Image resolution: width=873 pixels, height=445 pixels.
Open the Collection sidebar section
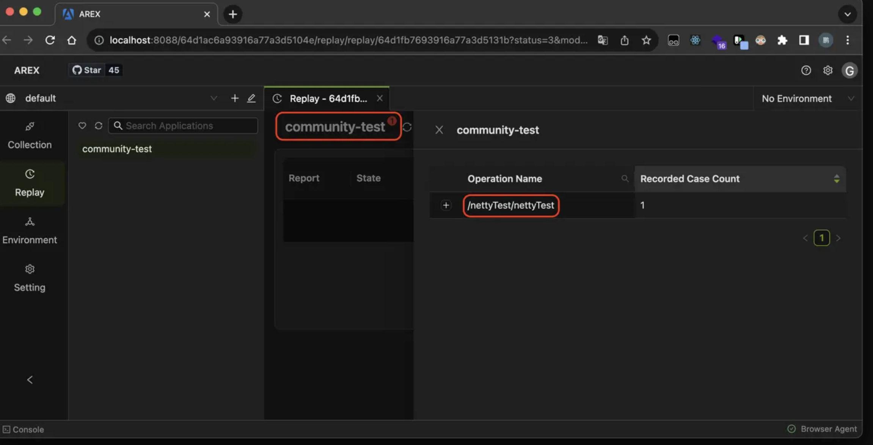(x=30, y=136)
